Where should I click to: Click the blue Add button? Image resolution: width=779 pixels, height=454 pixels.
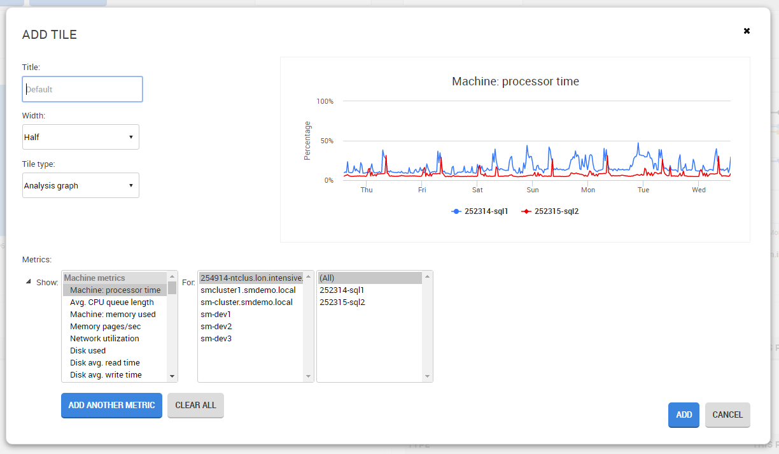click(684, 415)
